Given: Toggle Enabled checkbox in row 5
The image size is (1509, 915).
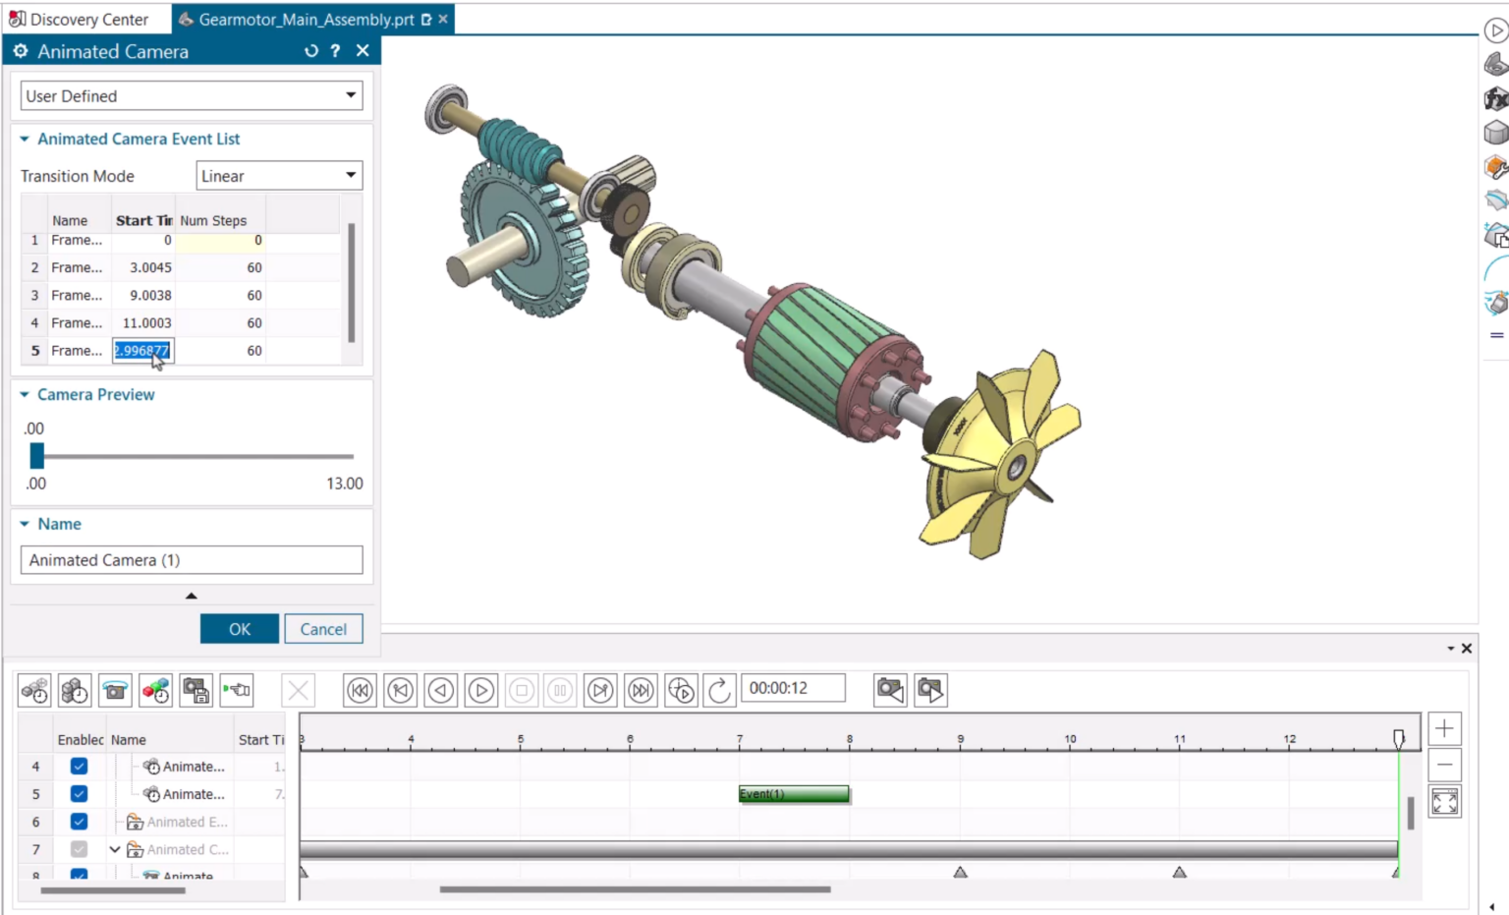Looking at the screenshot, I should [80, 794].
